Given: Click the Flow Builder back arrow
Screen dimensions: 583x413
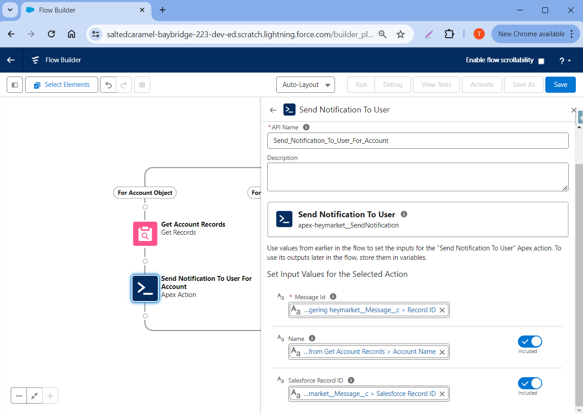Looking at the screenshot, I should [11, 60].
